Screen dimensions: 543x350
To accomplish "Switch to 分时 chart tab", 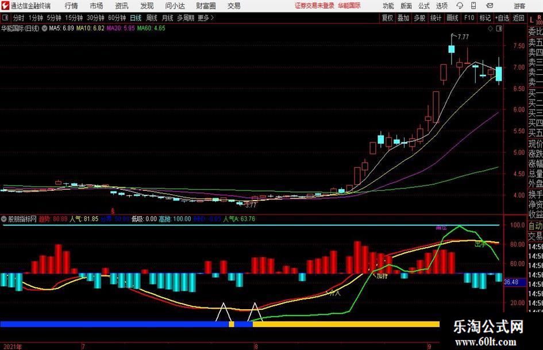I will click(19, 18).
